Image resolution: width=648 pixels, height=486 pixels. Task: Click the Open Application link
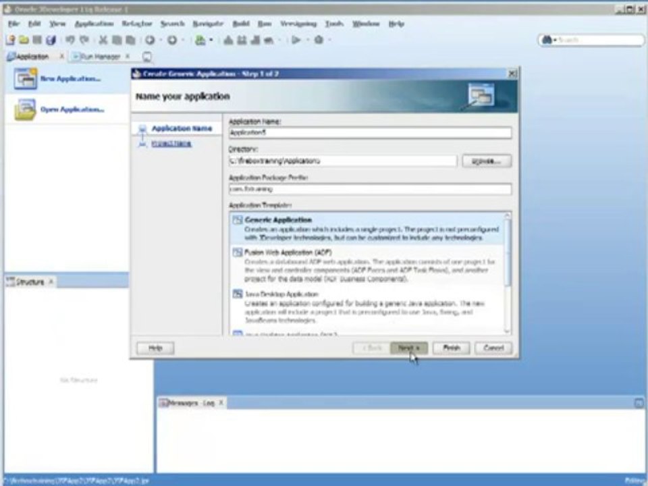(72, 109)
